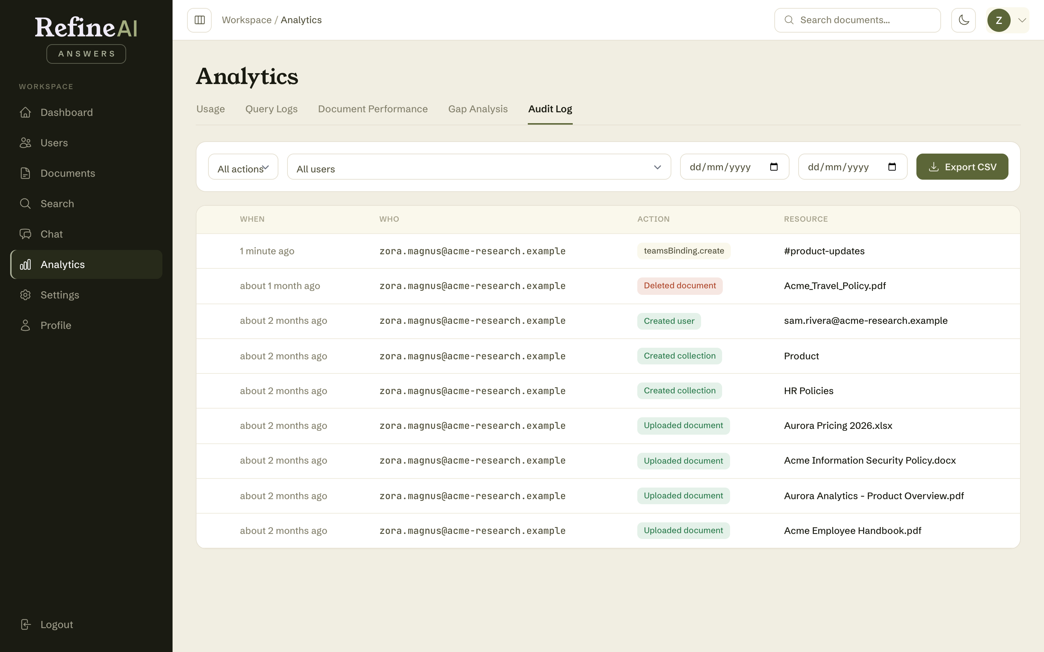Click the Created user badge
1044x652 pixels.
(669, 321)
